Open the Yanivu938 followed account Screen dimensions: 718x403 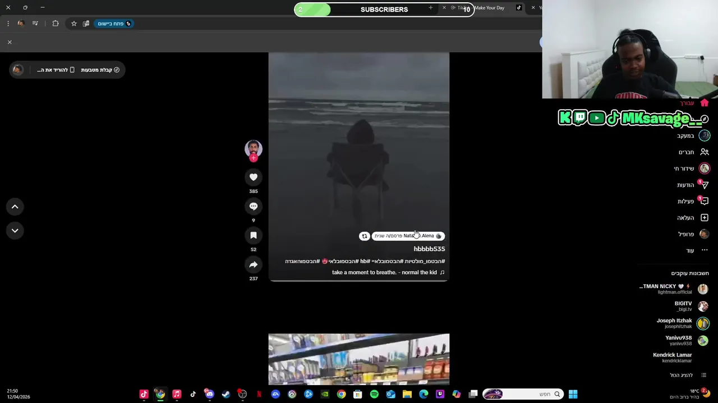(x=686, y=340)
